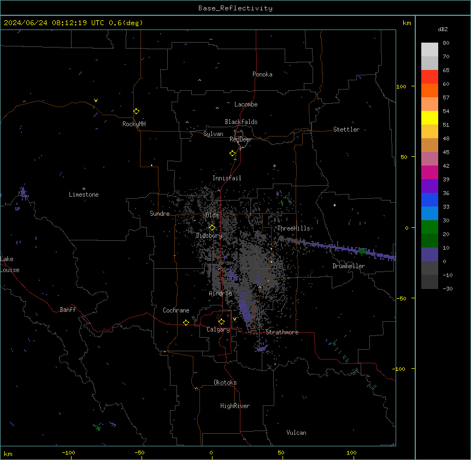Click the km unit label at top right
471x460 pixels.
coord(407,23)
